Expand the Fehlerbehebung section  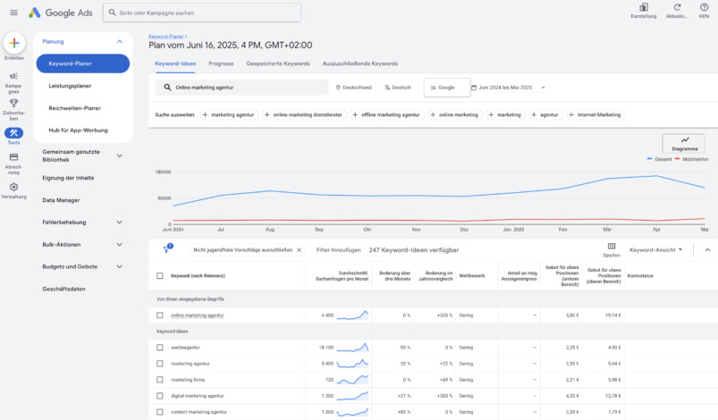pos(120,222)
